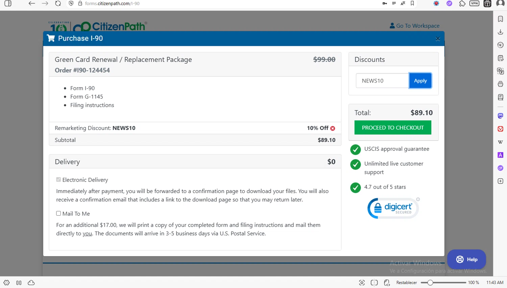Image resolution: width=507 pixels, height=288 pixels.
Task: Close the Purchase I-90 dialog
Action: click(x=438, y=39)
